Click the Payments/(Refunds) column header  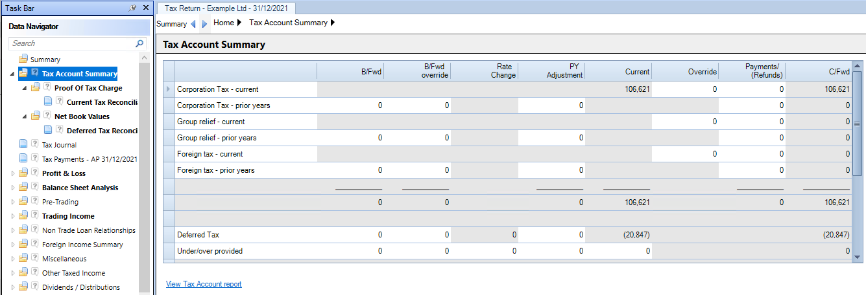[752, 71]
